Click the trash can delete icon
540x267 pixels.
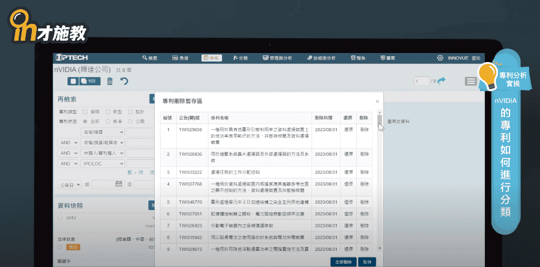click(x=109, y=81)
